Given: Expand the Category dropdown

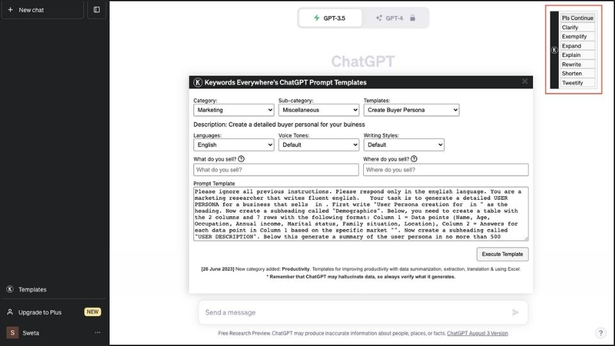Looking at the screenshot, I should pos(233,110).
